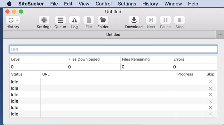Skip the third Idle row with X
The width and height of the screenshot is (224, 125).
210,95
